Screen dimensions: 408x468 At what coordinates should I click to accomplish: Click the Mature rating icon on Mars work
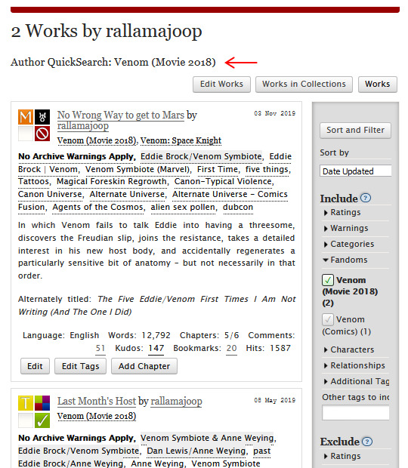point(26,117)
